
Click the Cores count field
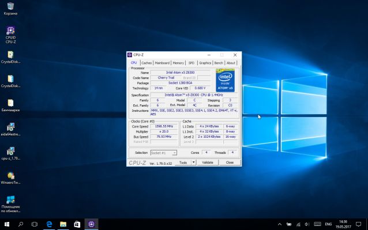click(x=206, y=153)
